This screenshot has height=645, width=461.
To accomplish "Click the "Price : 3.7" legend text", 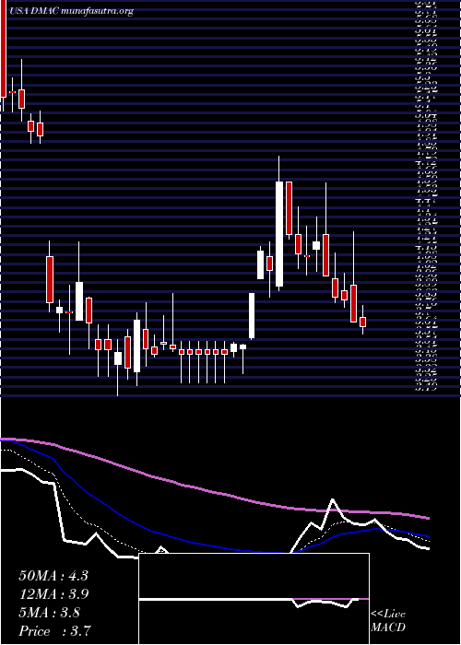I will [x=54, y=631].
